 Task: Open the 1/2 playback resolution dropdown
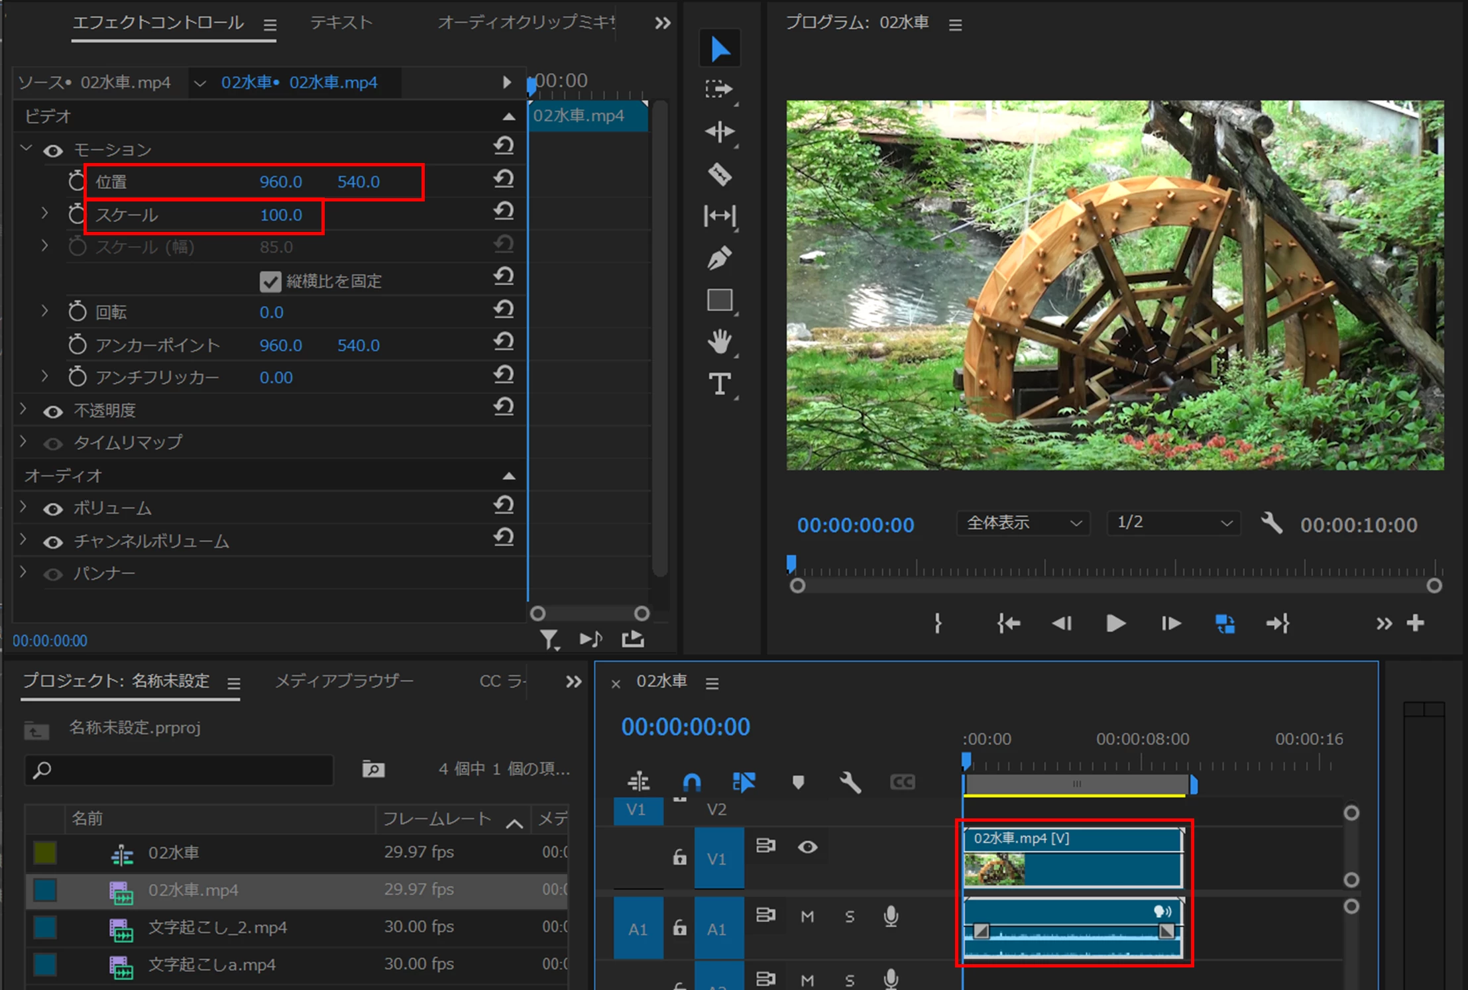(1173, 523)
